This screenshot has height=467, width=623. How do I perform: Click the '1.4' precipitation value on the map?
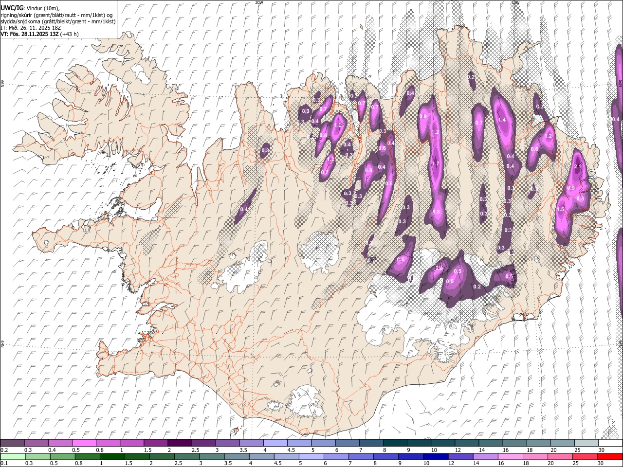(x=502, y=120)
